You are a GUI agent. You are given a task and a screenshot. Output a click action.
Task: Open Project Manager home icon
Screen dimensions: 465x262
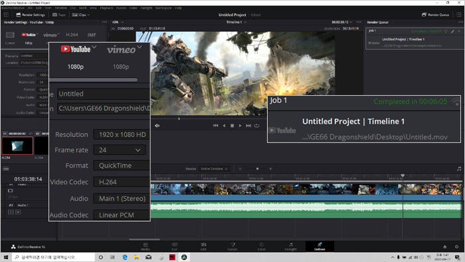coord(445,247)
